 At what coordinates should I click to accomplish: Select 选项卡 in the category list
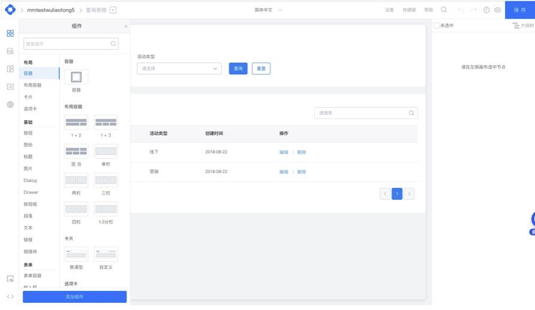click(30, 109)
